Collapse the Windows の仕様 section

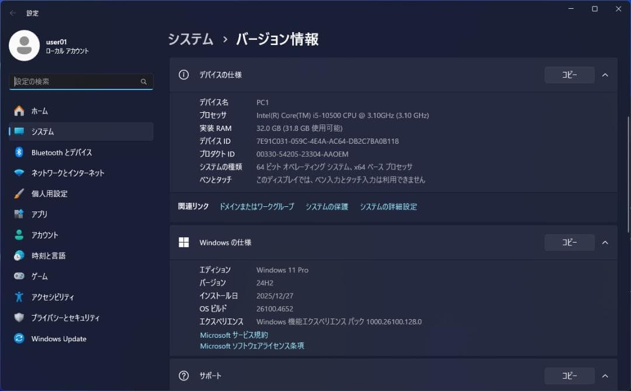click(x=605, y=242)
